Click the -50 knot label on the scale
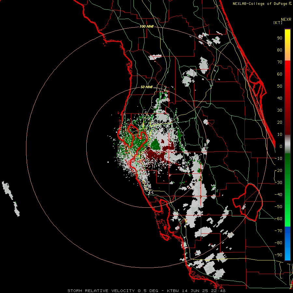The image size is (293, 293). click(278, 207)
